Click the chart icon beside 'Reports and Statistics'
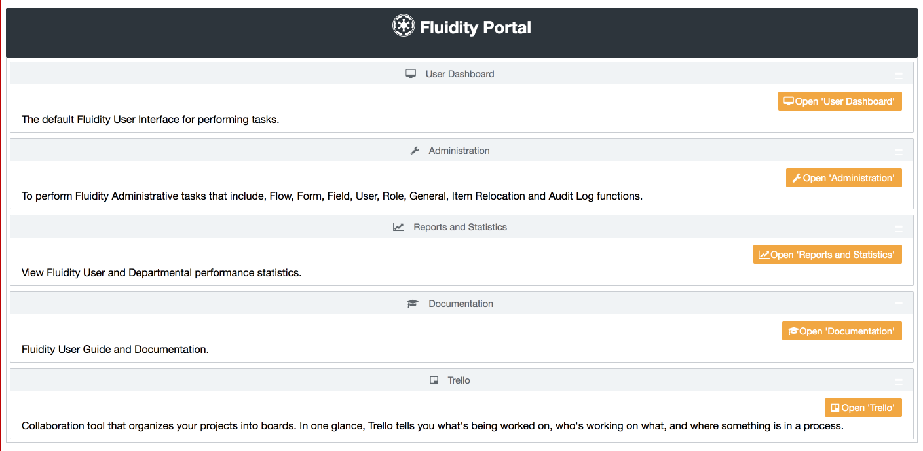923x451 pixels. [x=398, y=226]
